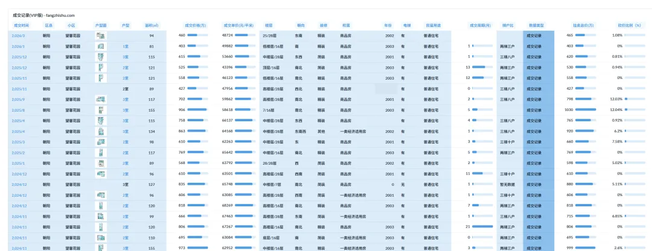This screenshot has height=251, width=652.
Task: Open the 2,025/8 transaction date link
Action: pyautogui.click(x=18, y=110)
